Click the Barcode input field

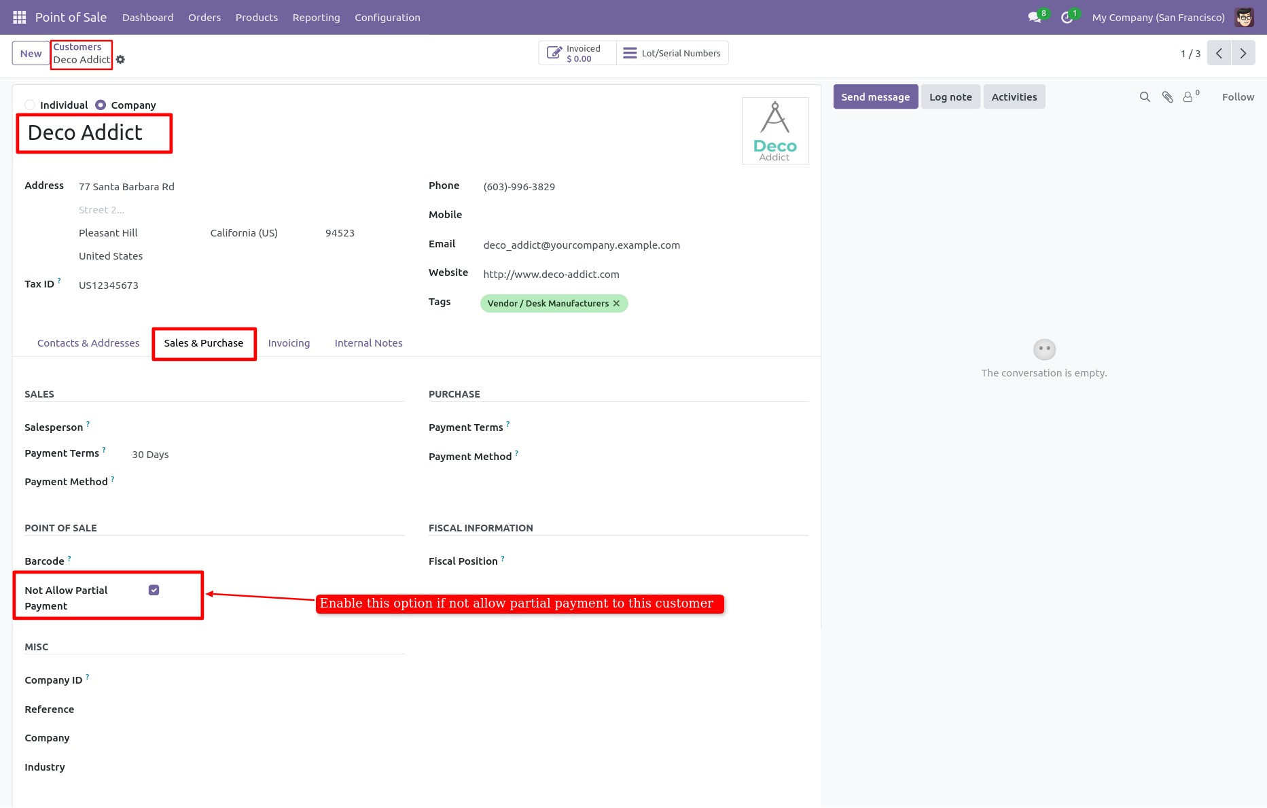(x=268, y=561)
